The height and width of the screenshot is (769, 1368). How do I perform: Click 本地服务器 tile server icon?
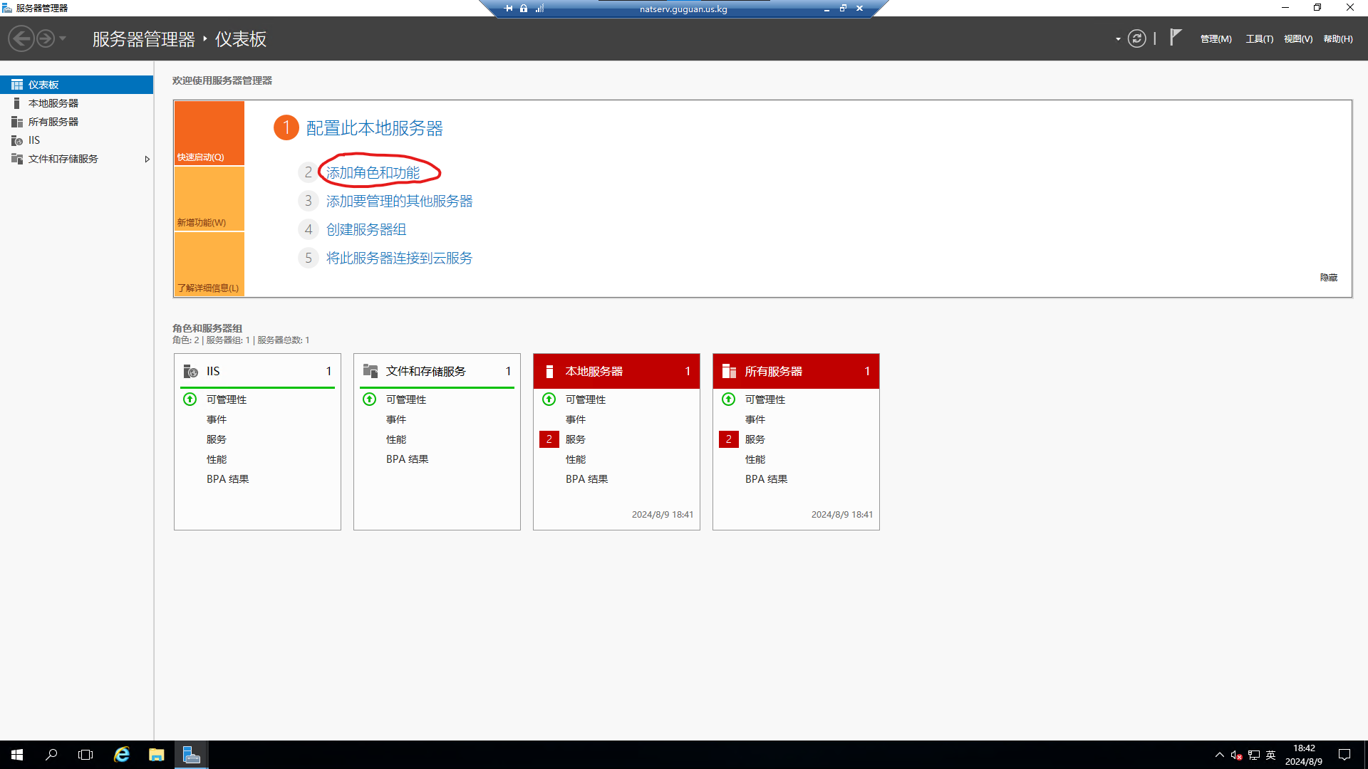(x=549, y=371)
